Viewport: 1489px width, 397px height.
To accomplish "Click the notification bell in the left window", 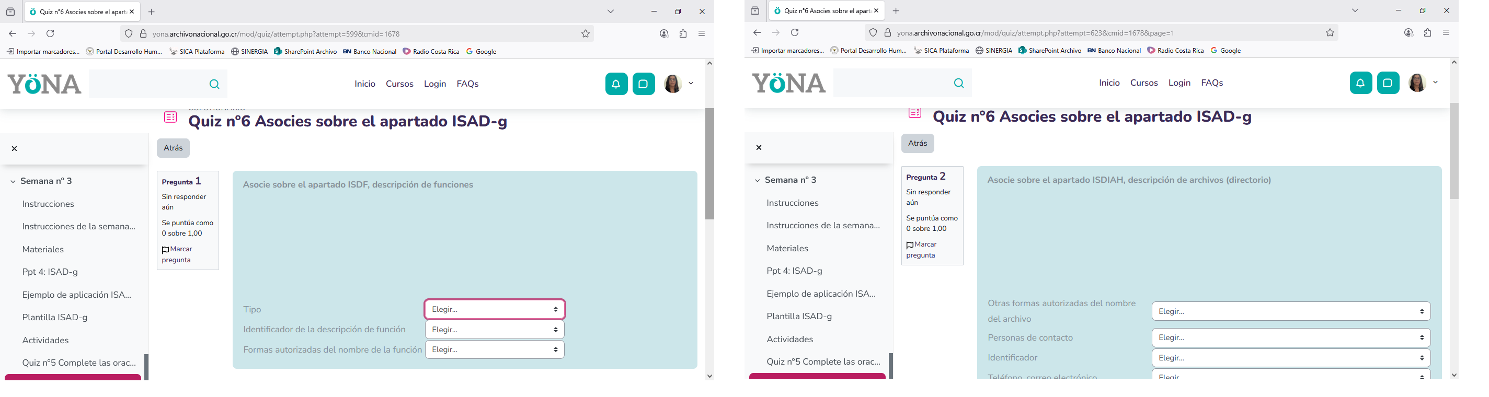I will coord(616,85).
